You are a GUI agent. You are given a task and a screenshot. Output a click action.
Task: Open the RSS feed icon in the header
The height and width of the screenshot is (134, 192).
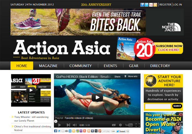click(x=155, y=5)
